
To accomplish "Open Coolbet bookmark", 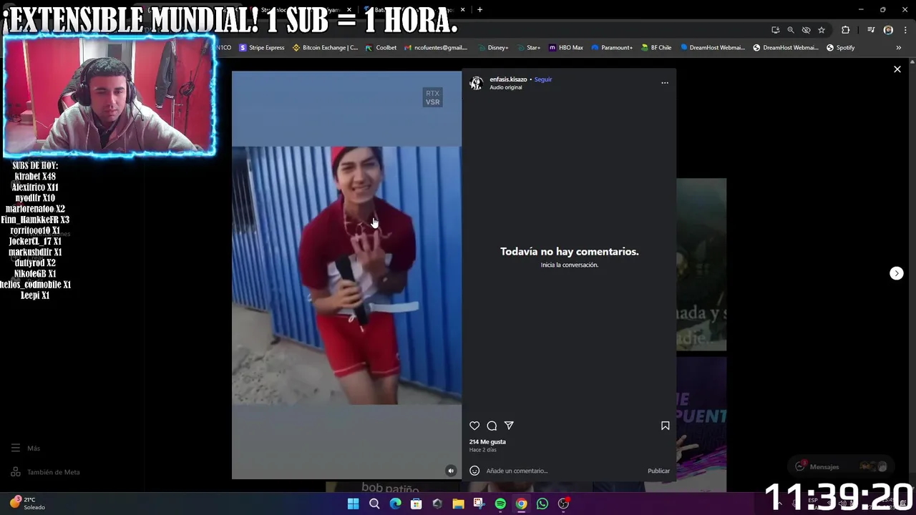I will pos(381,48).
